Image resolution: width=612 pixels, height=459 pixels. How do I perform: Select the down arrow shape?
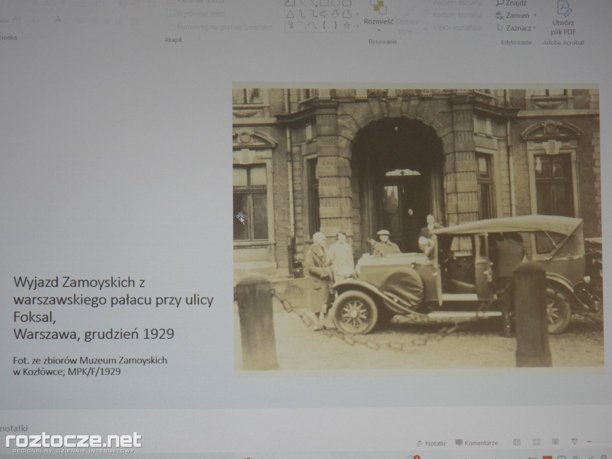pos(335,14)
